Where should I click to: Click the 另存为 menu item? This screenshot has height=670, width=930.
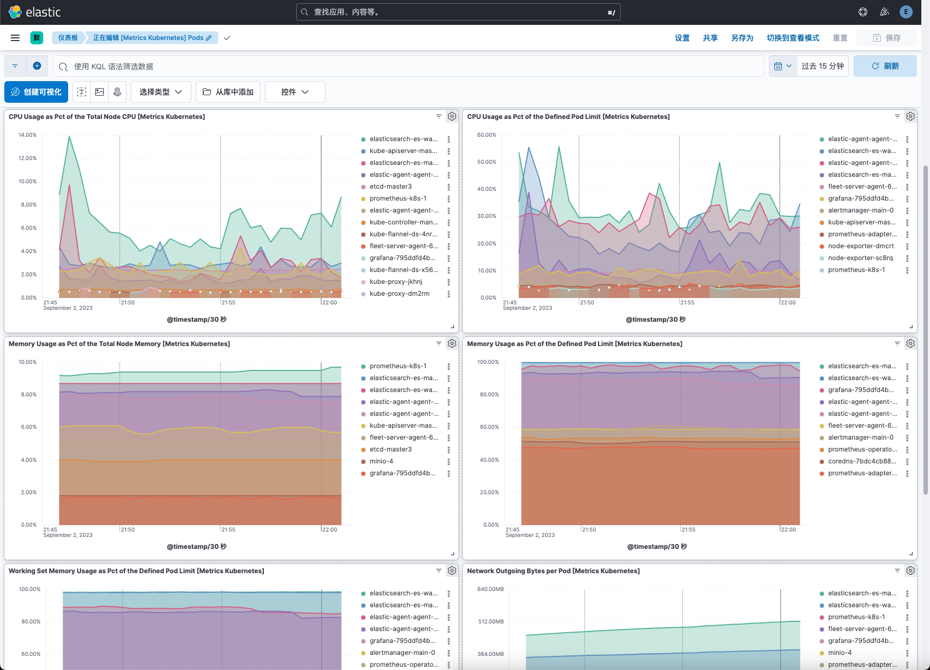coord(742,38)
